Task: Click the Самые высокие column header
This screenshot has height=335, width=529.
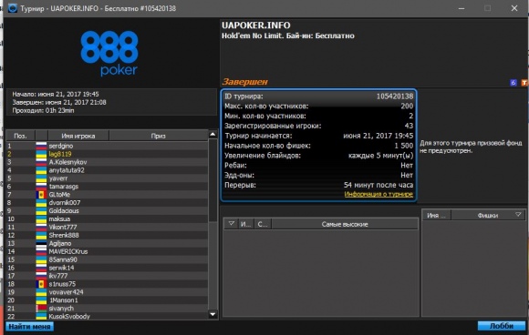Action: click(345, 224)
